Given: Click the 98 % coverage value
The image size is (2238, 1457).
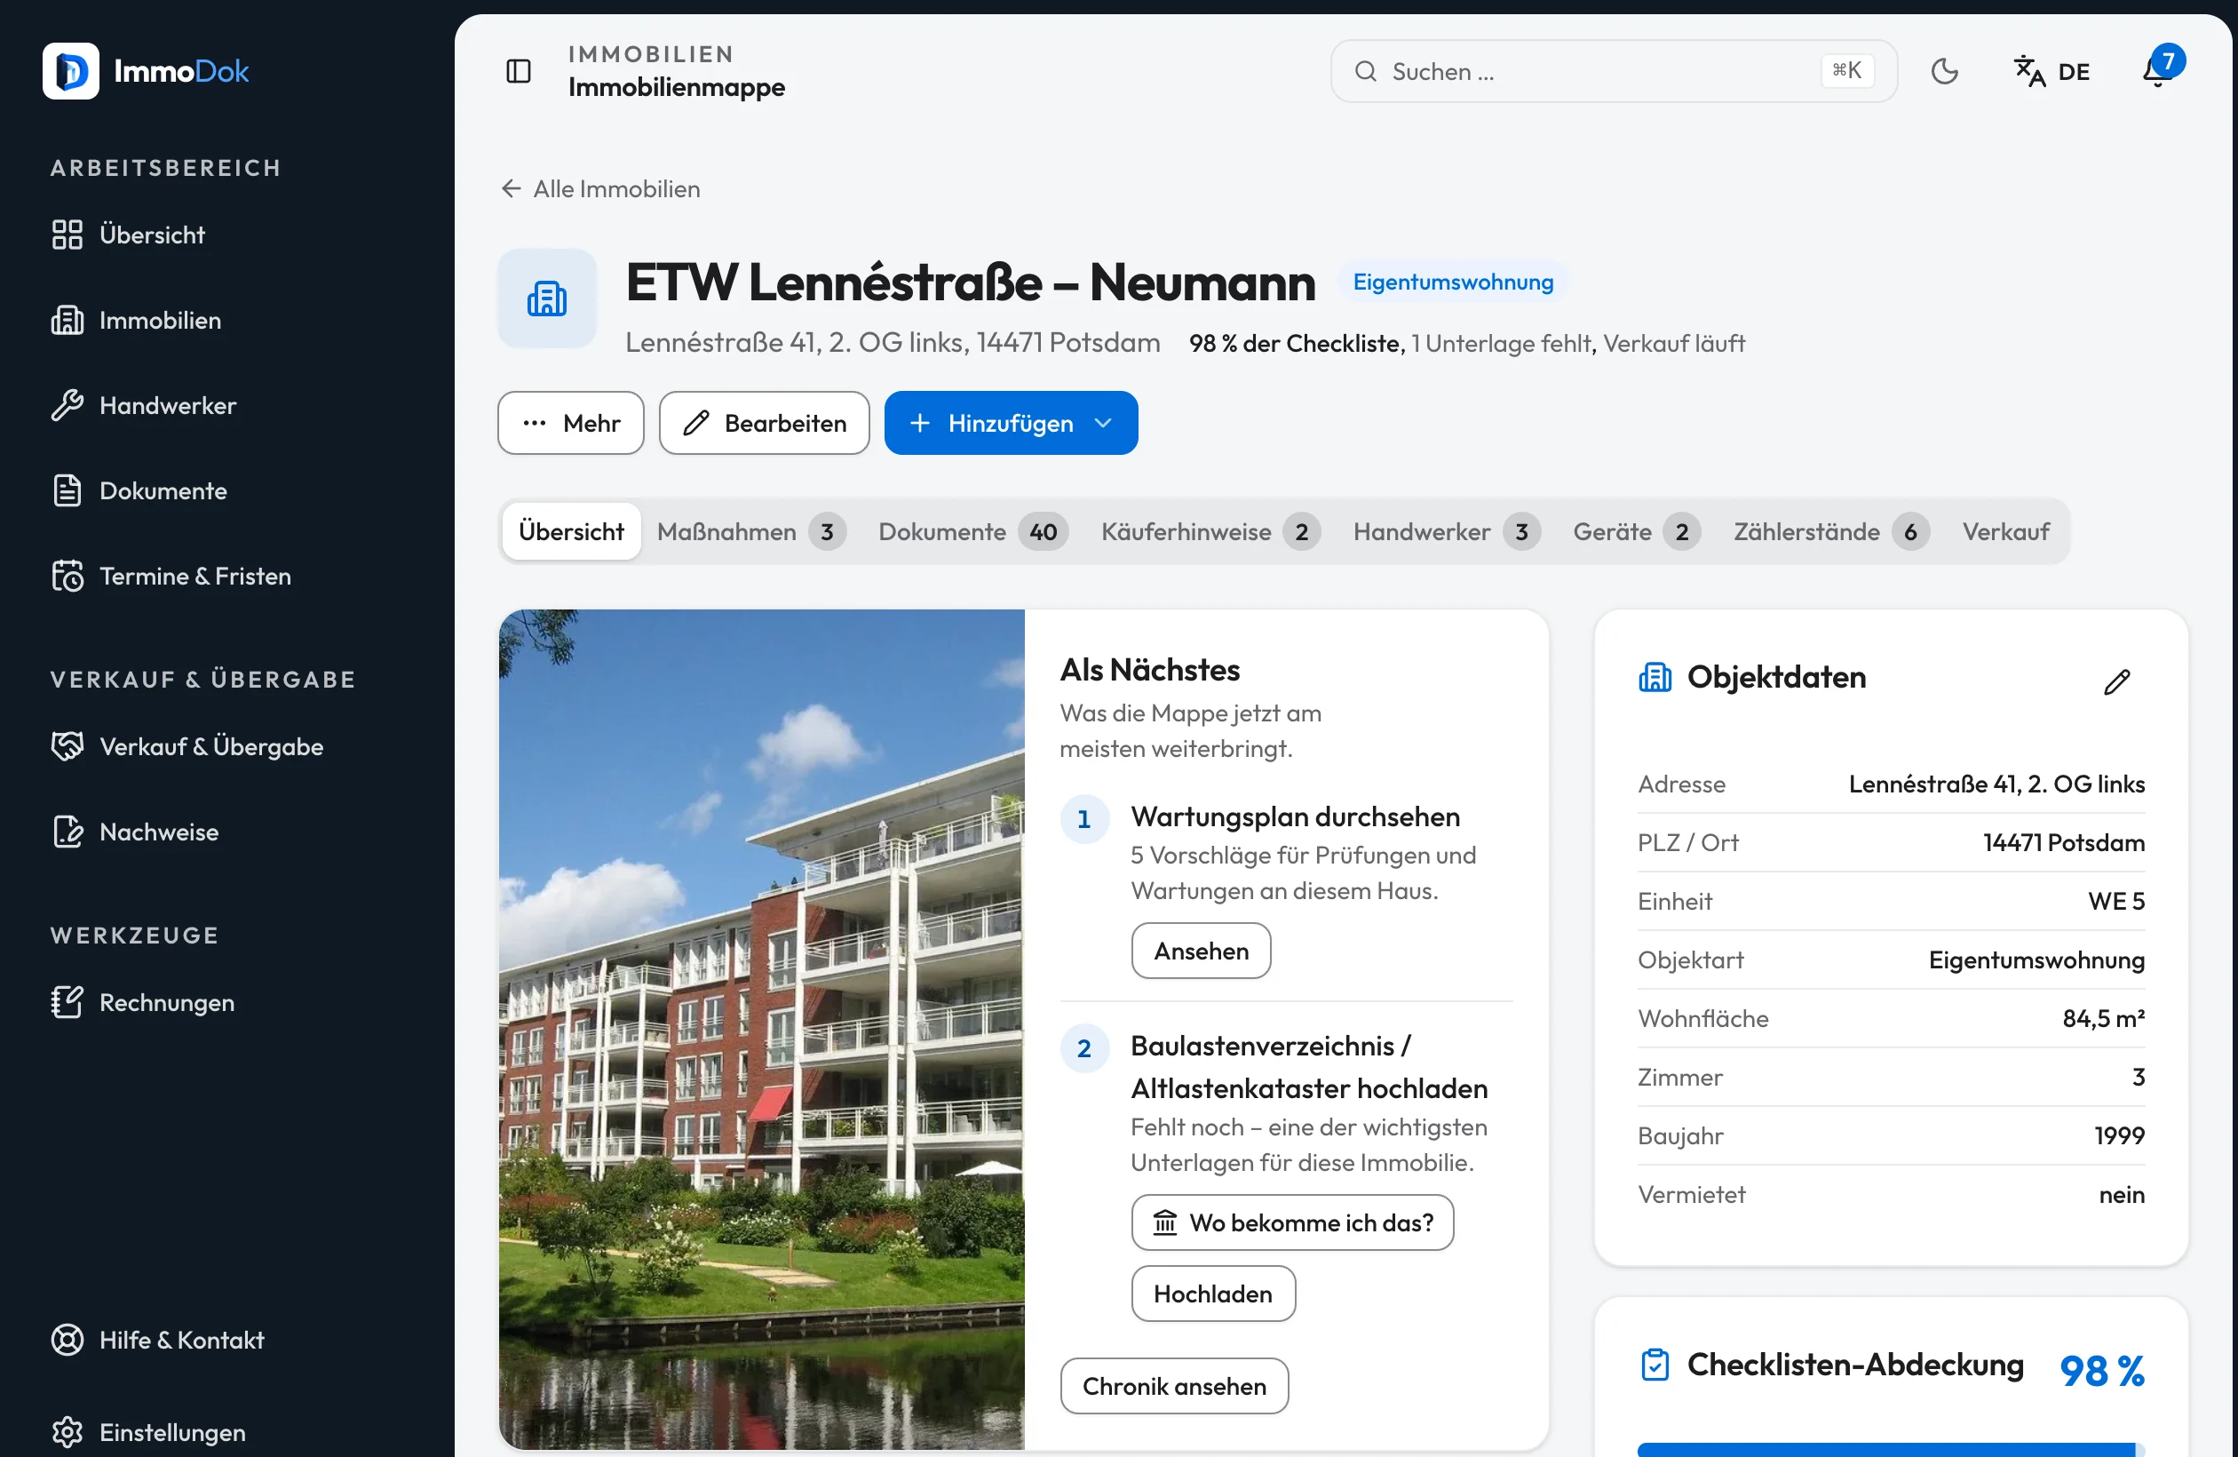Looking at the screenshot, I should [x=2103, y=1371].
